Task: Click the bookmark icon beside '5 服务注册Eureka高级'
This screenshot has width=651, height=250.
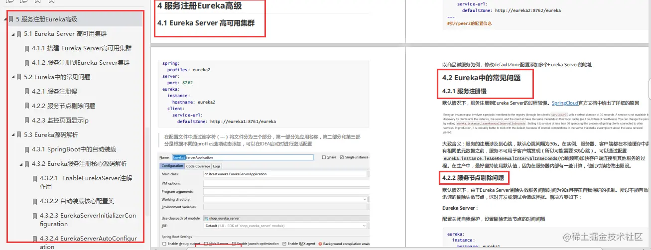Action: (x=11, y=19)
